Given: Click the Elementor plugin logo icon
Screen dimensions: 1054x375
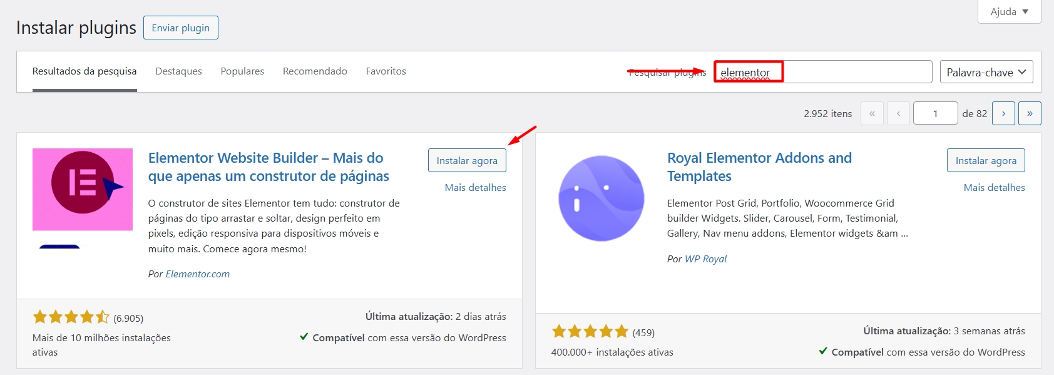Looking at the screenshot, I should (x=83, y=189).
